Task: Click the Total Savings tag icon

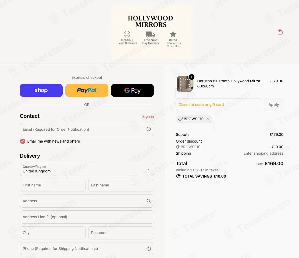Action: (178, 176)
